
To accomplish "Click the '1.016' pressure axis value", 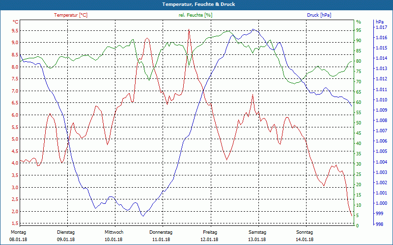I will (381, 38).
